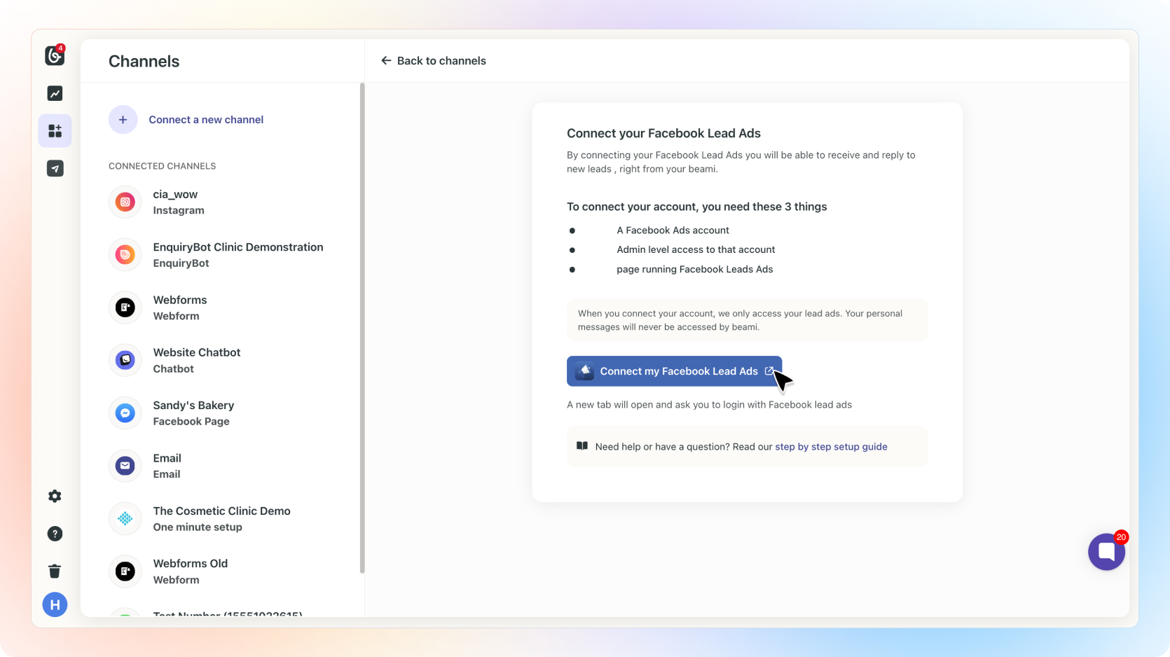Click The Cosmetic Clinic Demo icon
The height and width of the screenshot is (657, 1170).
125,518
